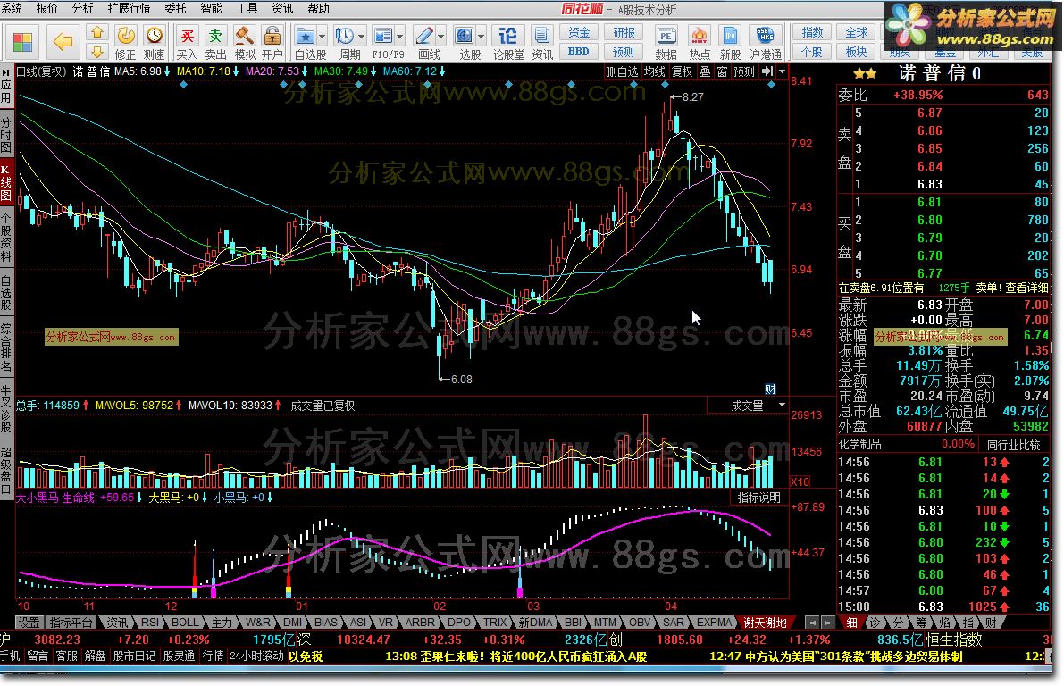Click the two gold star rating icon
This screenshot has height=686, width=1064.
pos(865,73)
